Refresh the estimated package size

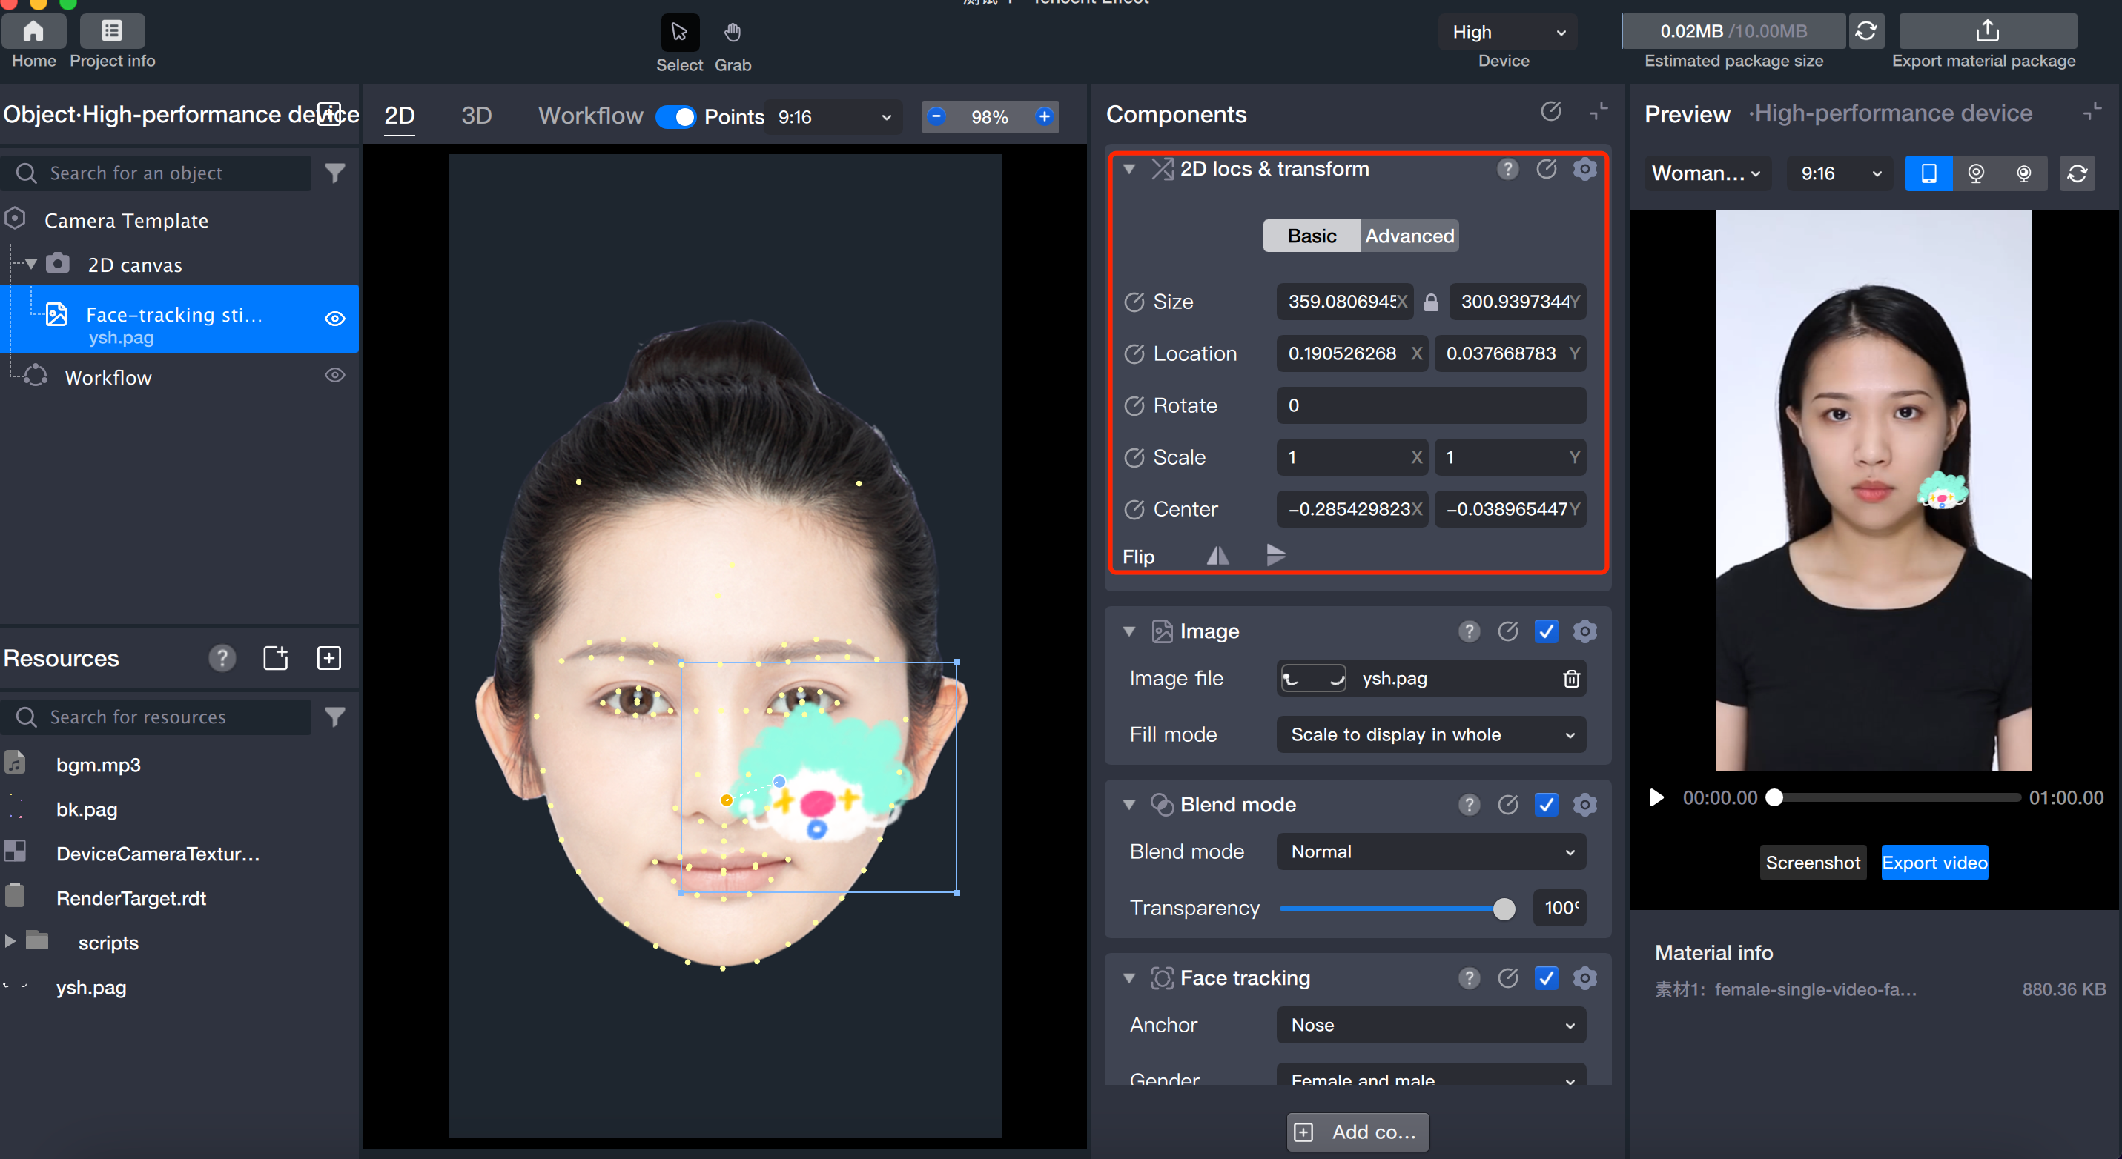pyautogui.click(x=1865, y=31)
